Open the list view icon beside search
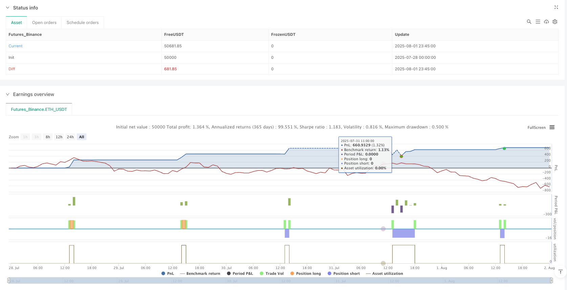This screenshot has height=290, width=567. pos(538,22)
